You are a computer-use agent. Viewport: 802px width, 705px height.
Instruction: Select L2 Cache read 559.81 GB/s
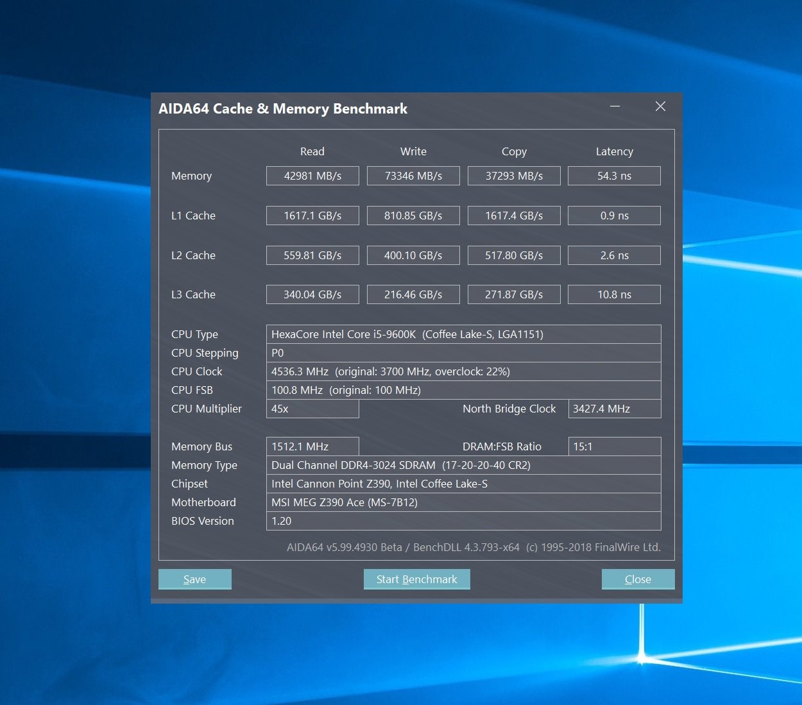312,255
